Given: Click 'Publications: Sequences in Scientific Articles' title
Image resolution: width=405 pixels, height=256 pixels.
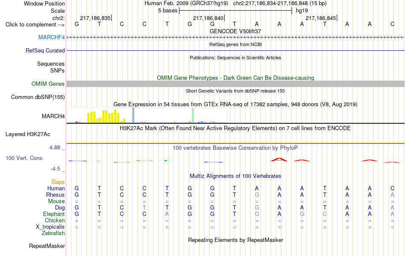Looking at the screenshot, I should 235,58.
